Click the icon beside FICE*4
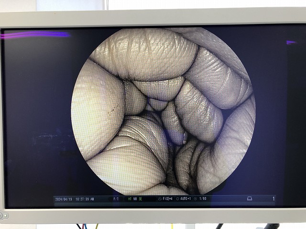This screenshot has height=229, width=306. [160, 199]
